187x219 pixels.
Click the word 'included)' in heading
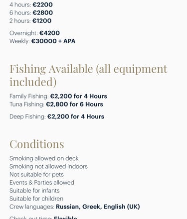[33, 82]
